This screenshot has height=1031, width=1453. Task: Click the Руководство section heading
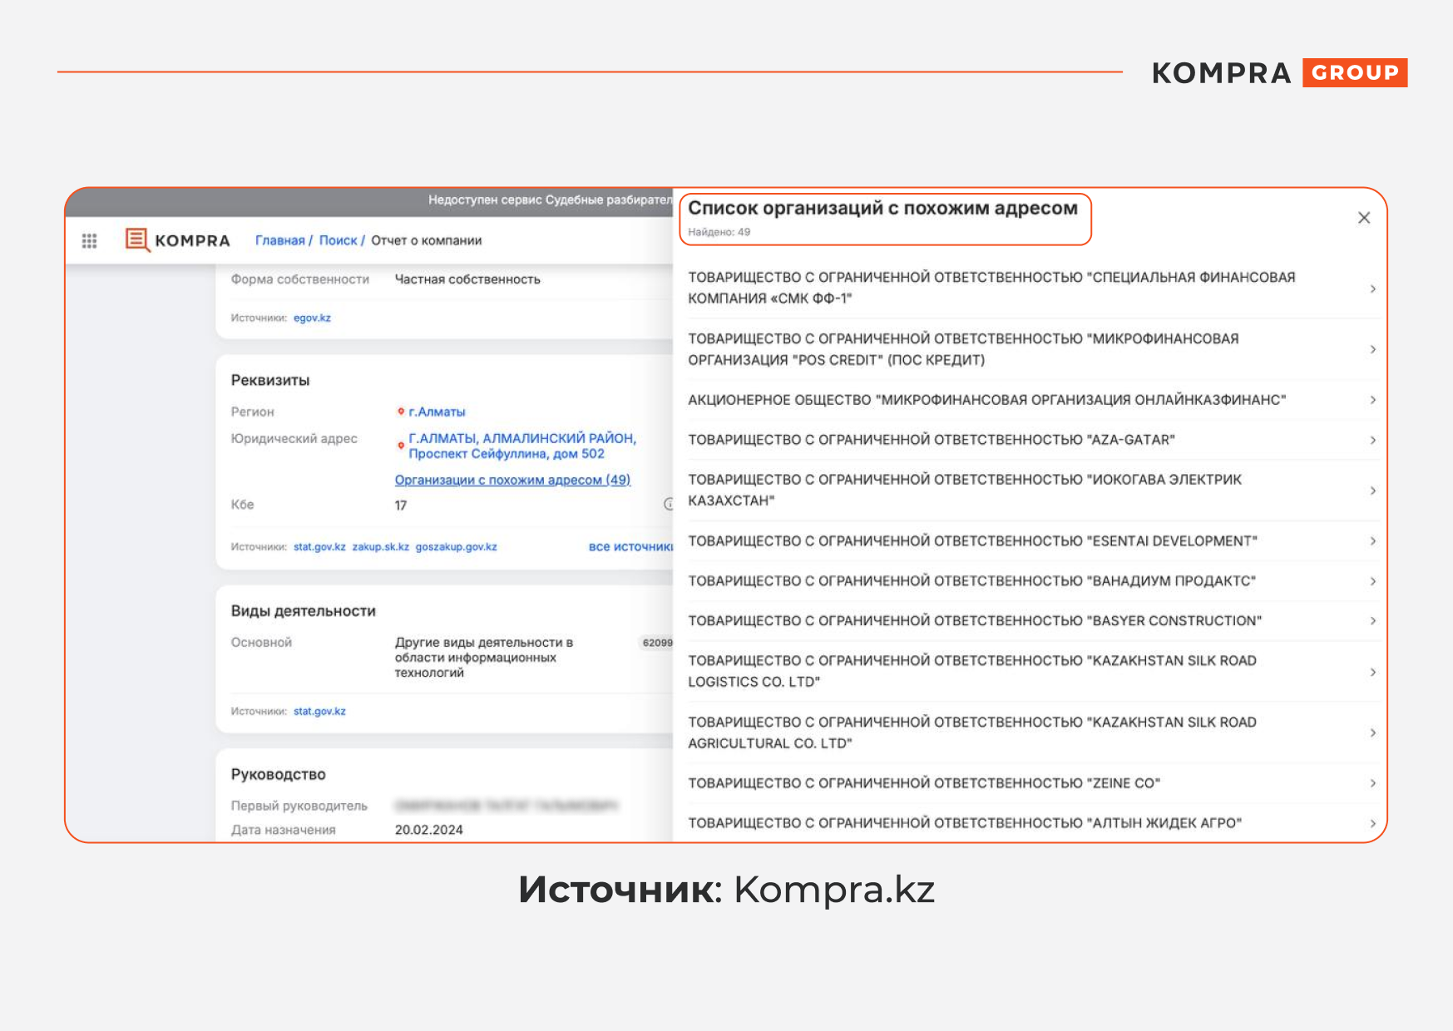[278, 774]
